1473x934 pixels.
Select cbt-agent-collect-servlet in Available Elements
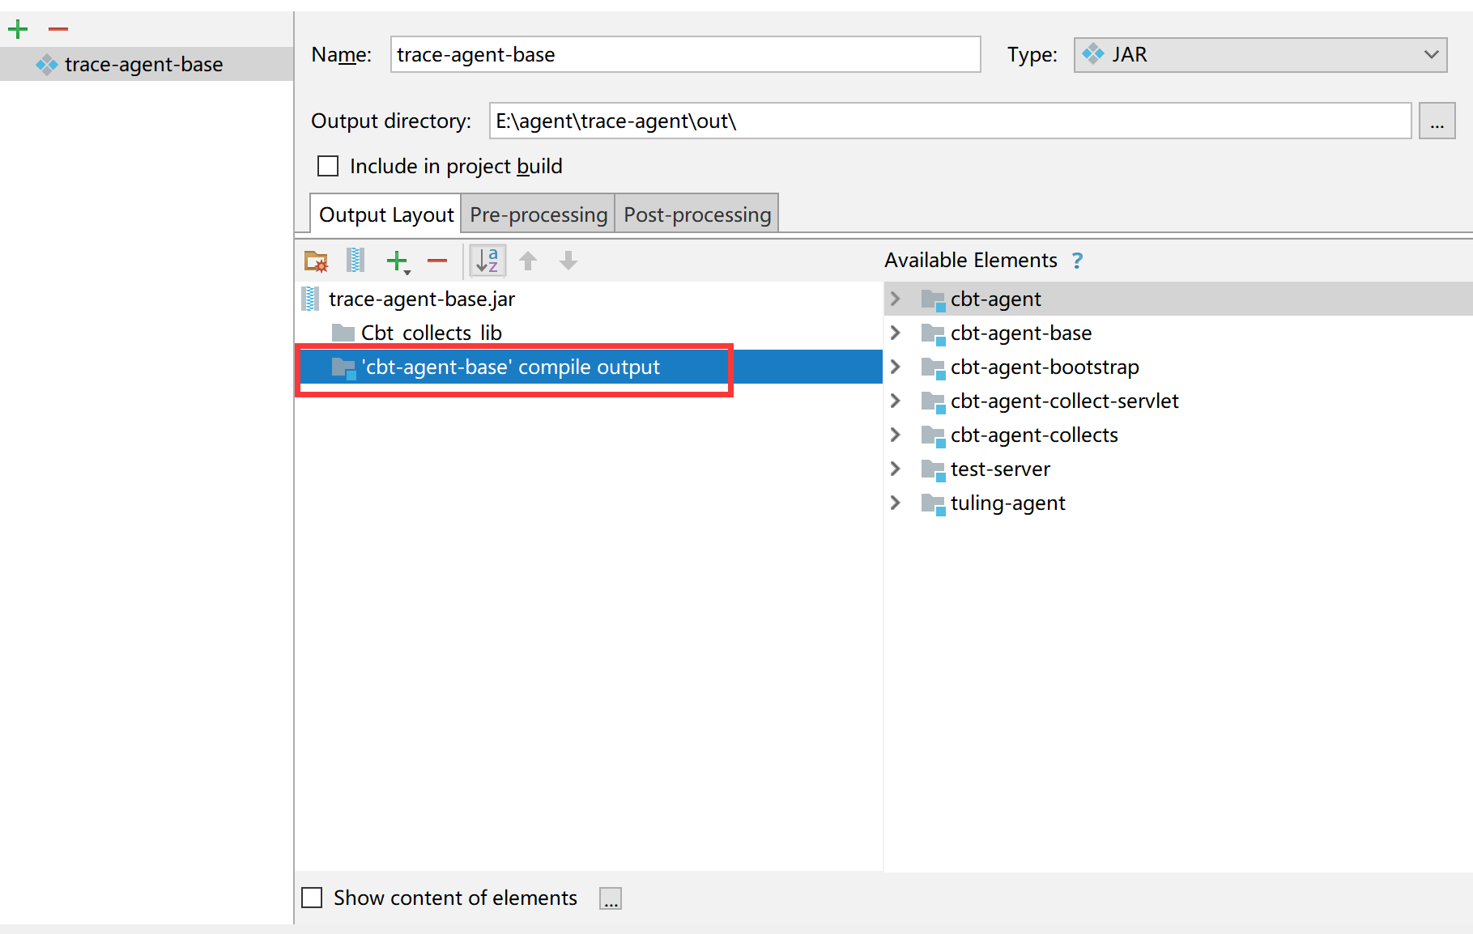click(x=1064, y=401)
